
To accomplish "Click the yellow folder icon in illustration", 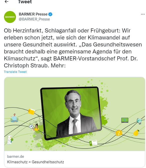I will [x=31, y=112].
